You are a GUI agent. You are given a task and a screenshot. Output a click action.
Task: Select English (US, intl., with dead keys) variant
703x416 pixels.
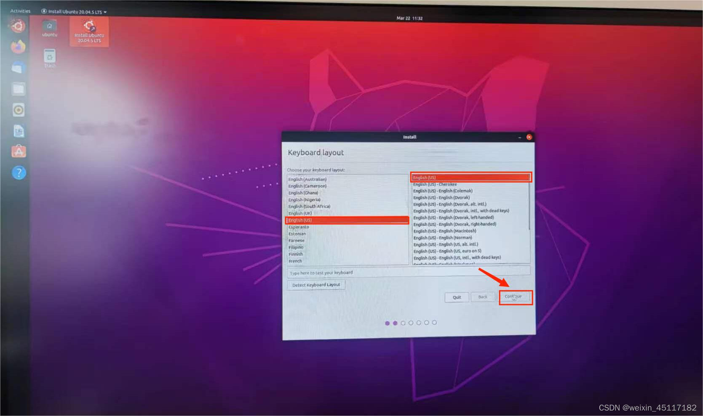470,257
